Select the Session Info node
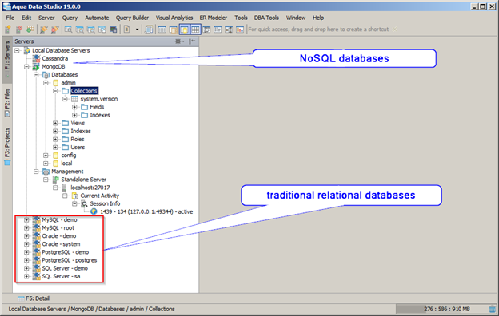This screenshot has width=499, height=316. click(105, 203)
